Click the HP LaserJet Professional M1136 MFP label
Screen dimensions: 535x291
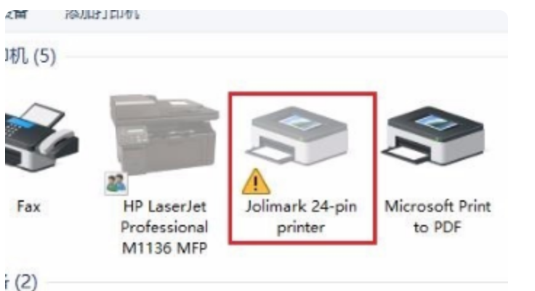coord(164,227)
